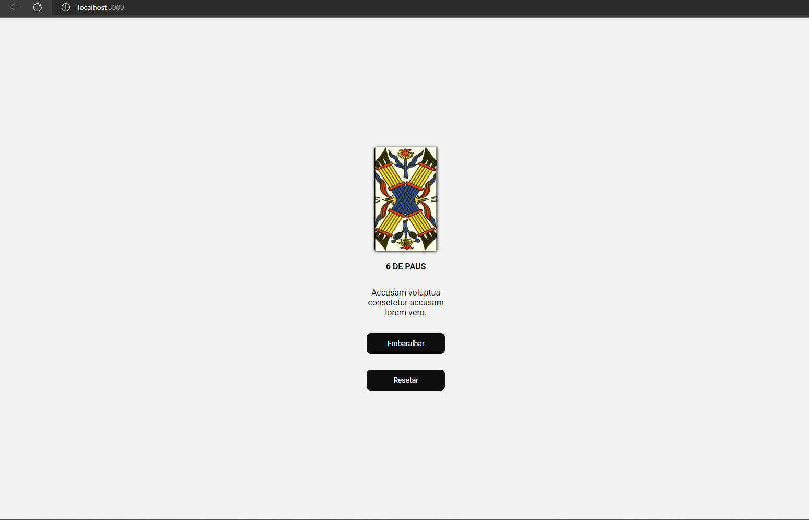Screen dimensions: 809x520
Task: Select the "6 DE PAUS" card title
Action: (406, 266)
